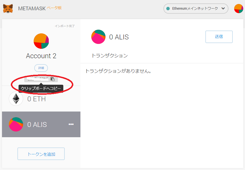
Task: Click the MetaMask fox logo
Action: tap(8, 8)
